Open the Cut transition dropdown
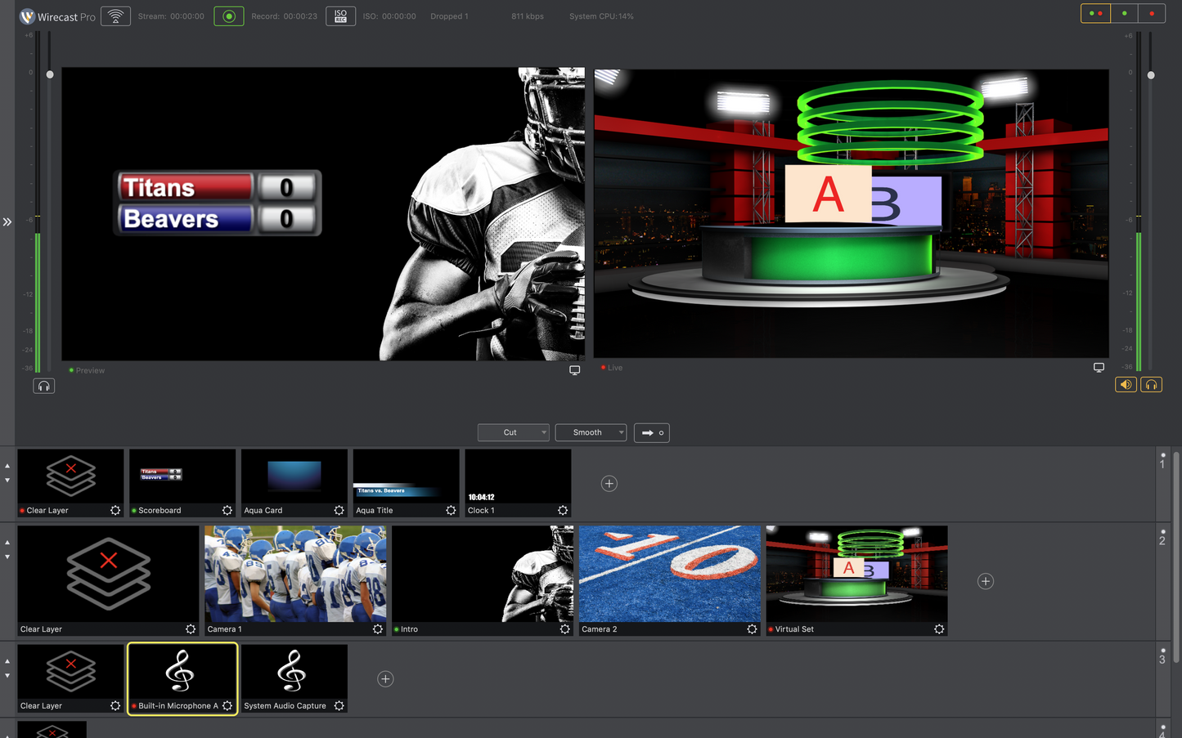This screenshot has height=738, width=1182. 513,432
